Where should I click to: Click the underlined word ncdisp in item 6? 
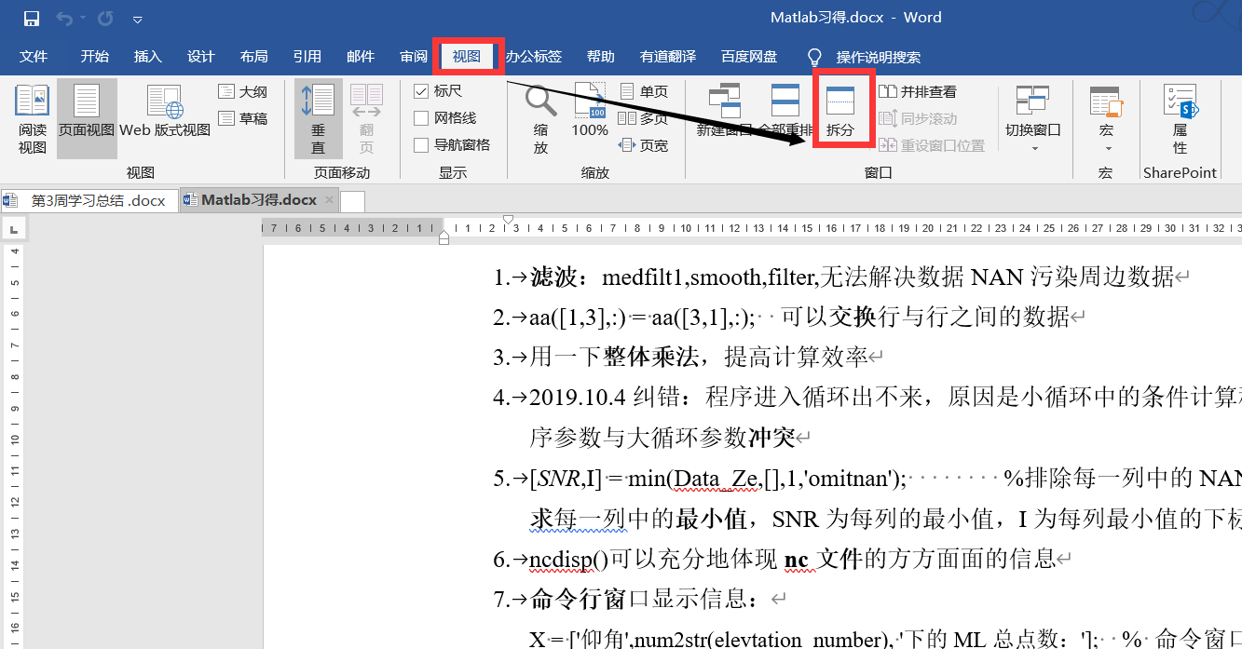(560, 559)
